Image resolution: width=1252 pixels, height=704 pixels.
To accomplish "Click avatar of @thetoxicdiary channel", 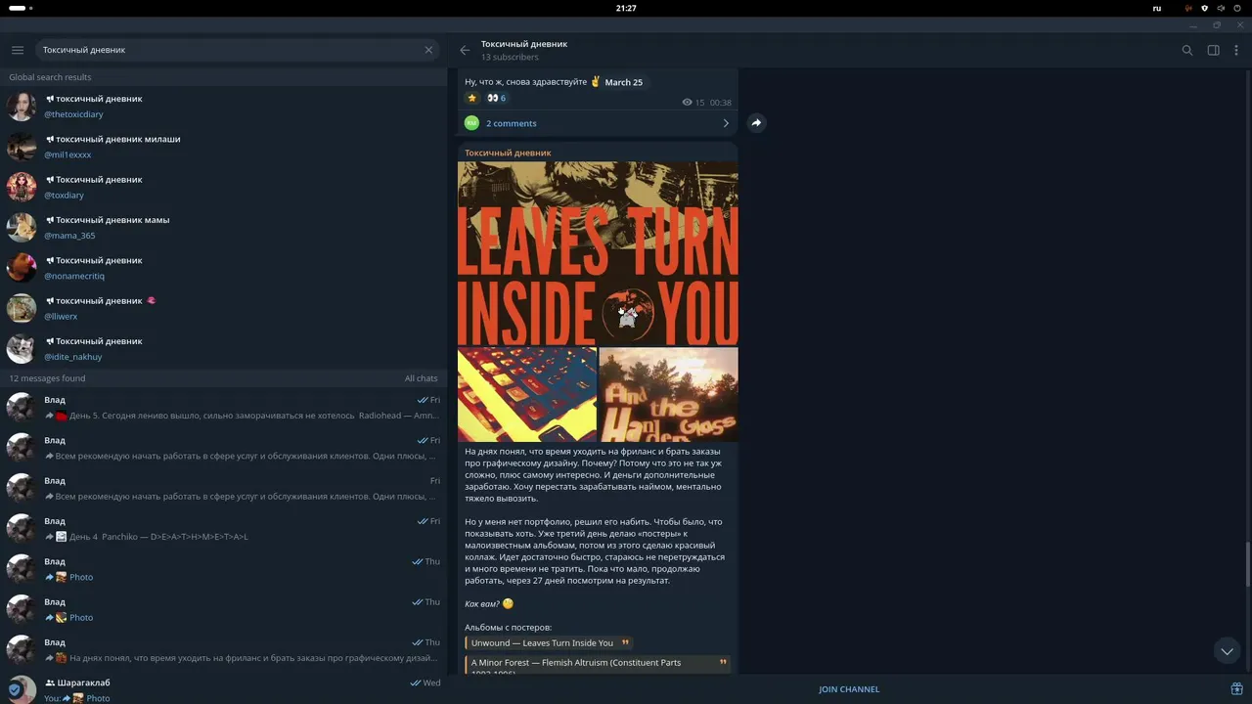I will click(22, 107).
